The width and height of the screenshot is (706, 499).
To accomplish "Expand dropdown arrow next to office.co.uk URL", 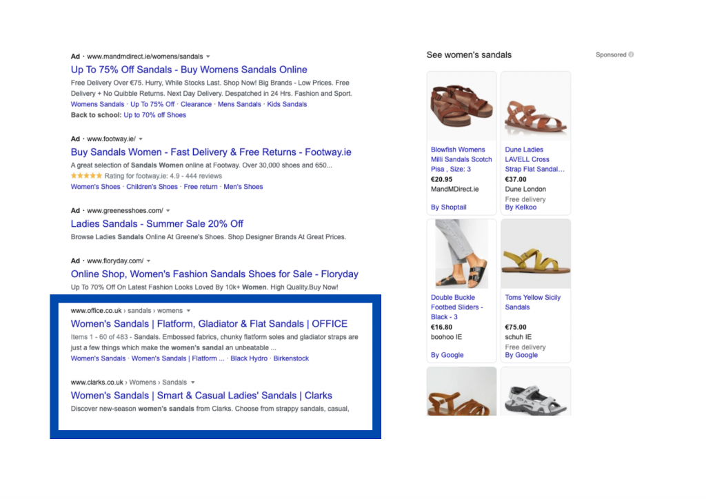I will point(189,311).
